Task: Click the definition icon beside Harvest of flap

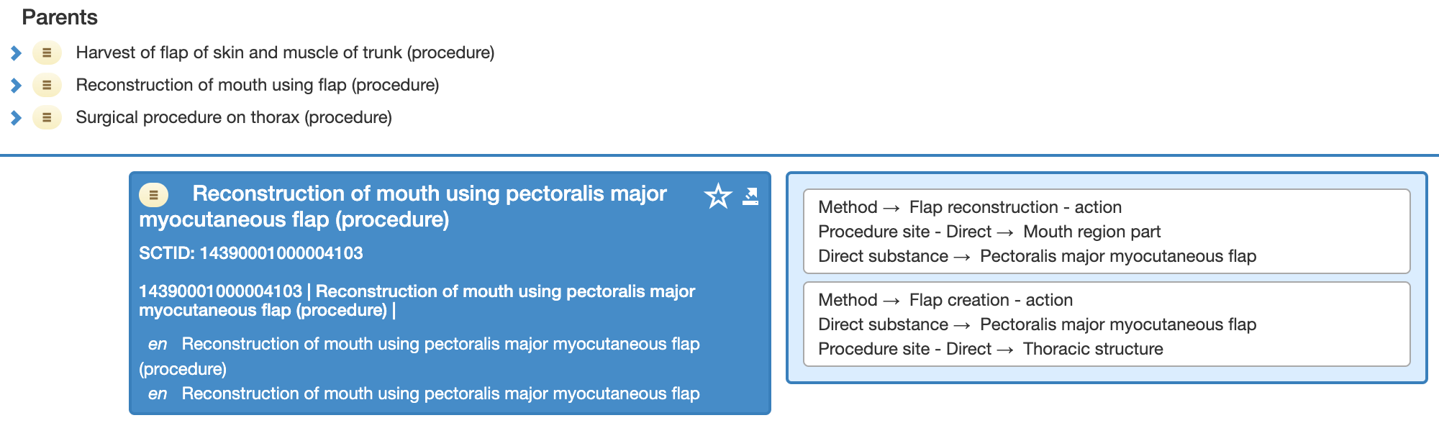Action: tap(47, 53)
